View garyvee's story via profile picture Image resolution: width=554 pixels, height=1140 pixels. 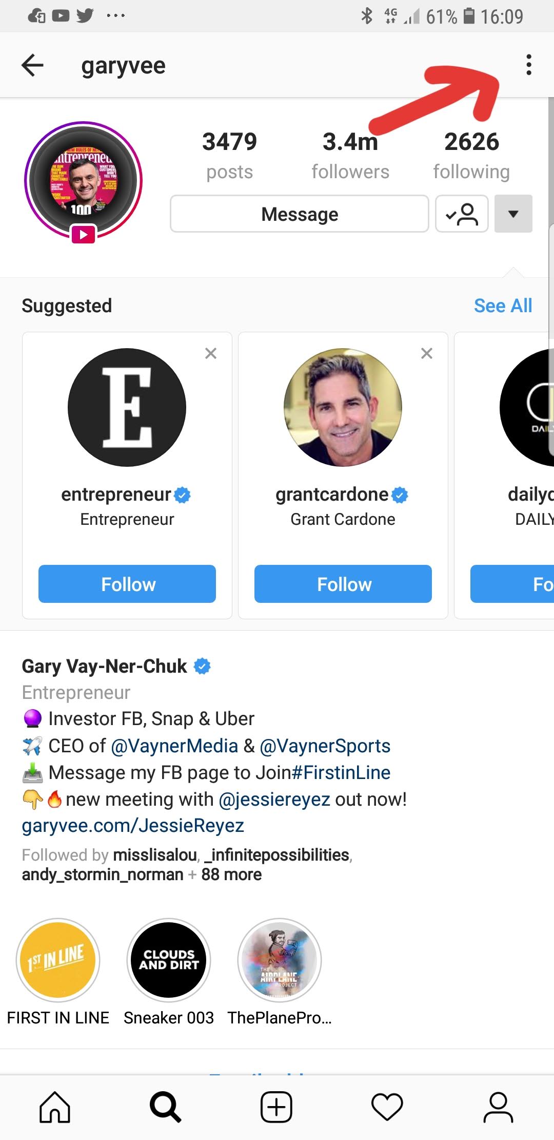tap(83, 181)
